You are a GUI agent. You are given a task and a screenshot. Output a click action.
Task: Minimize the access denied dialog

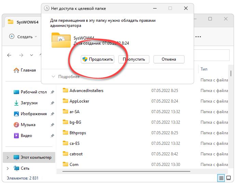point(155,8)
